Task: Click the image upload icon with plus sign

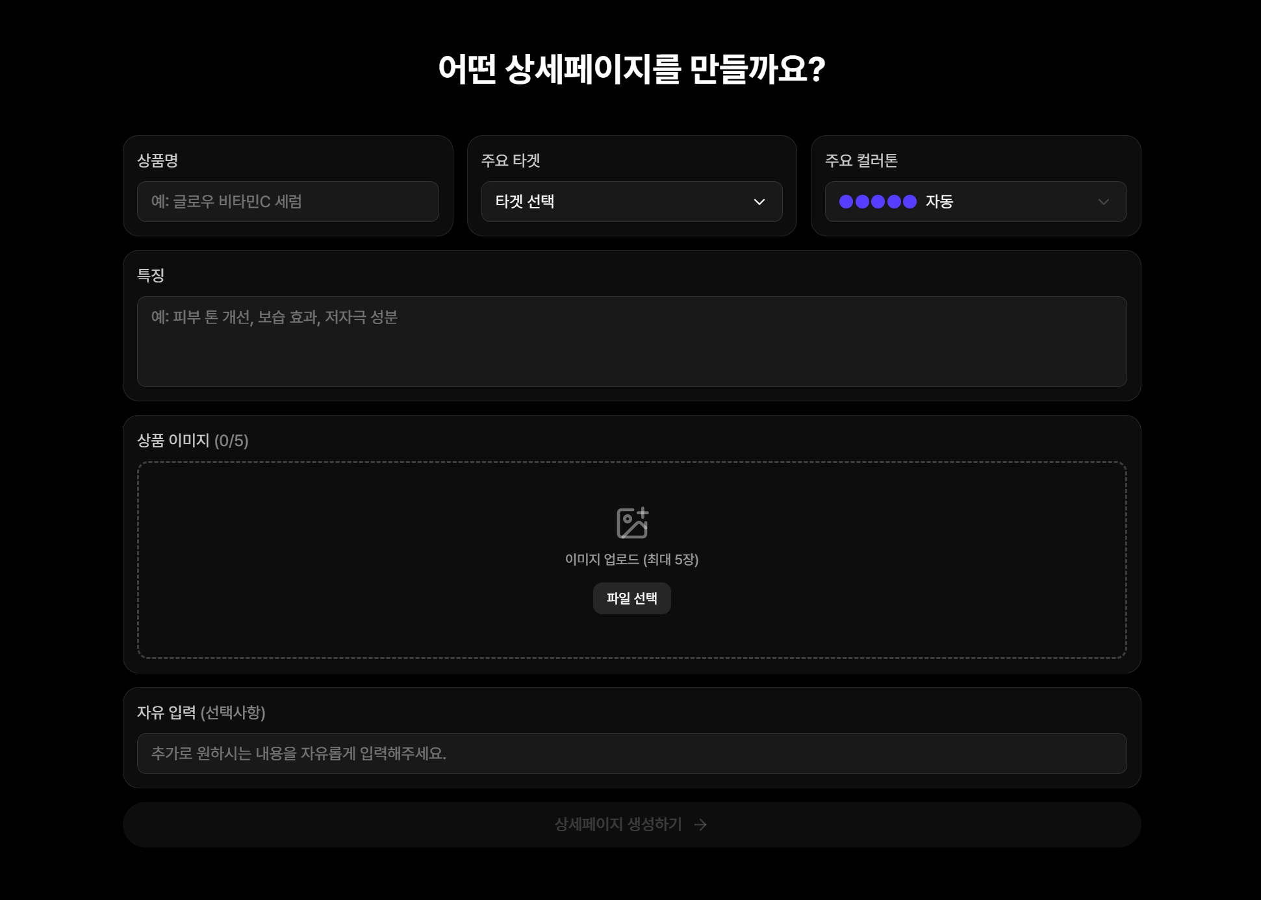Action: (631, 523)
